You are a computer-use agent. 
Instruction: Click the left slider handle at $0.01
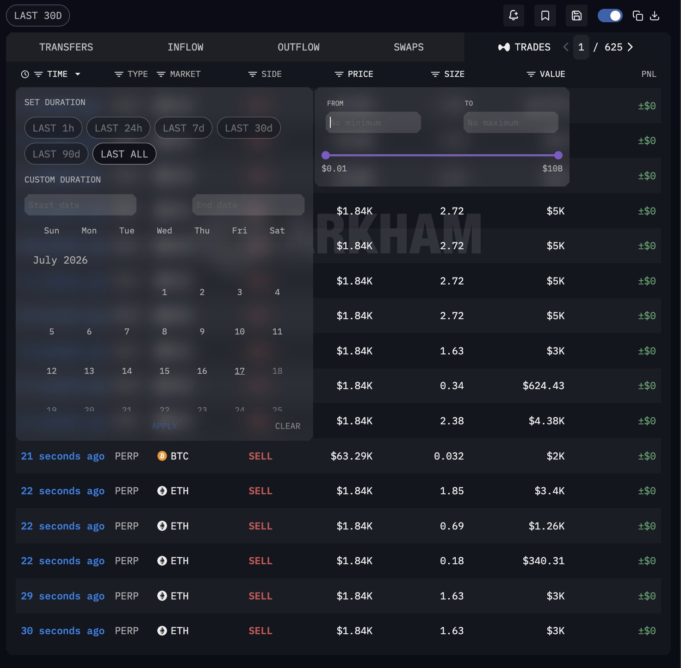tap(326, 155)
